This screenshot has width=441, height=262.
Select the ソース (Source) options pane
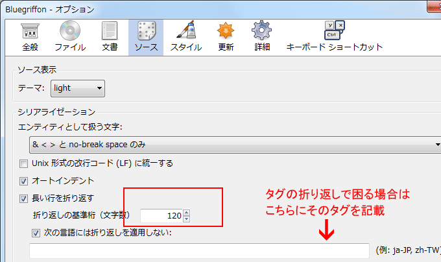click(x=146, y=38)
